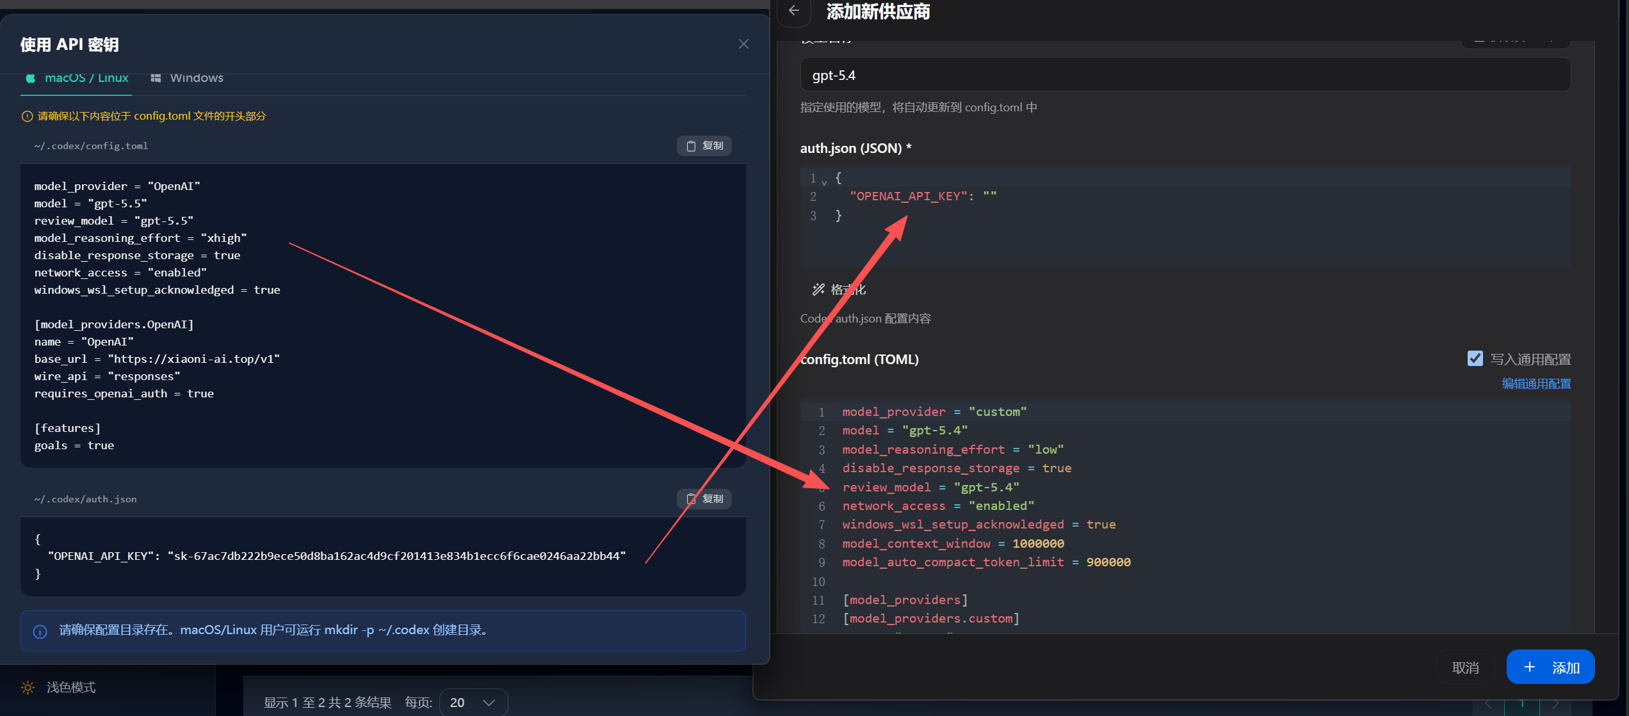This screenshot has width=1629, height=716.
Task: Click the [model_providers.custom] line
Action: pos(931,618)
